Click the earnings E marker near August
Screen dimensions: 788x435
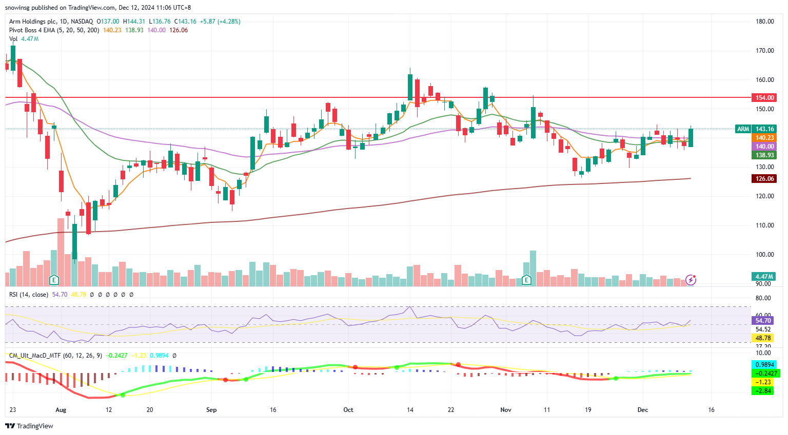(54, 280)
